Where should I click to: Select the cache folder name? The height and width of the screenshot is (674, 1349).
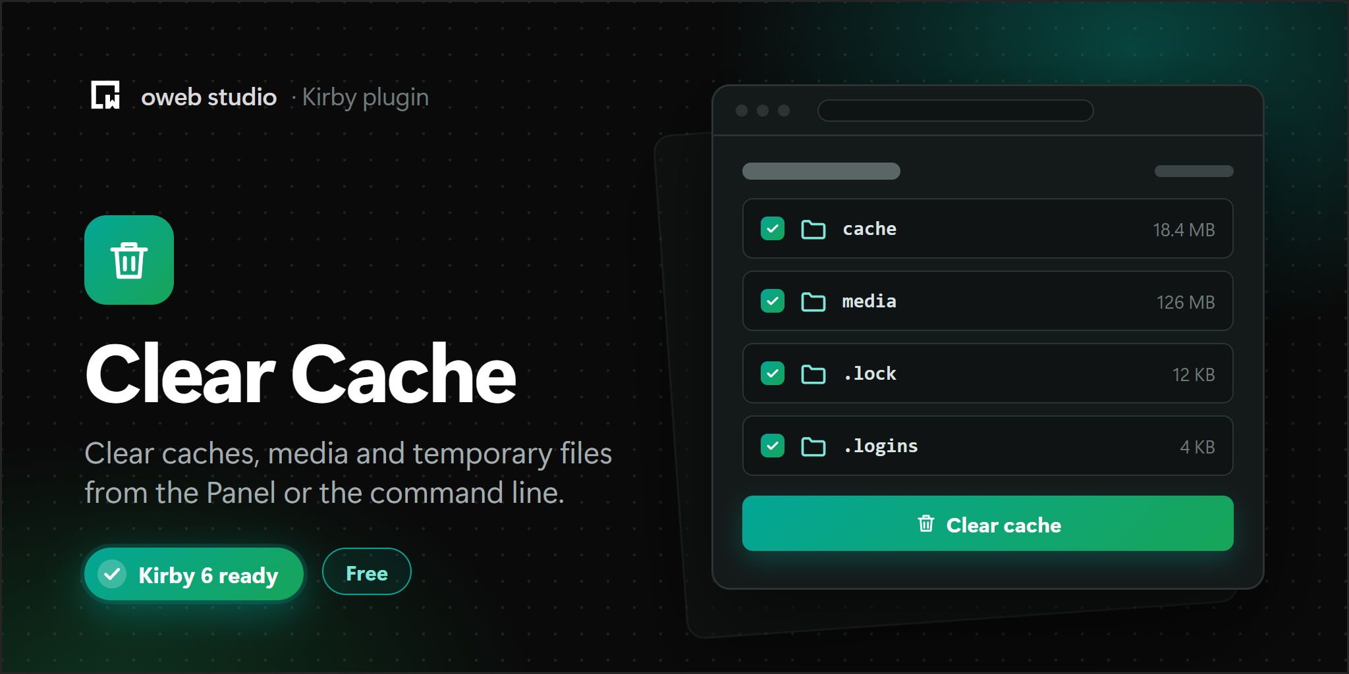click(869, 229)
